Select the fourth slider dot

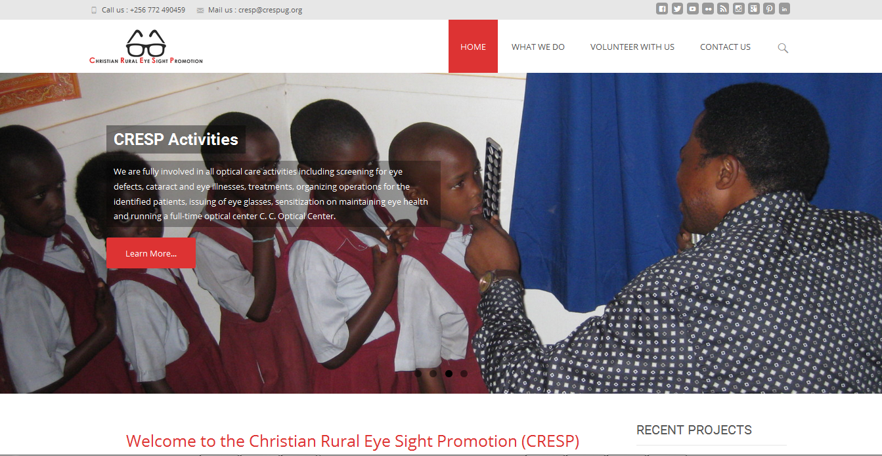464,373
